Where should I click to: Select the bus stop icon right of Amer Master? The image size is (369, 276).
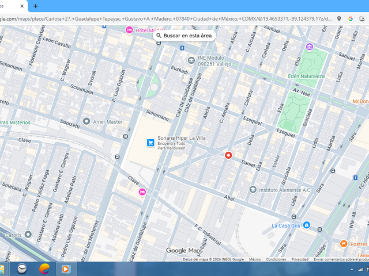[126, 136]
